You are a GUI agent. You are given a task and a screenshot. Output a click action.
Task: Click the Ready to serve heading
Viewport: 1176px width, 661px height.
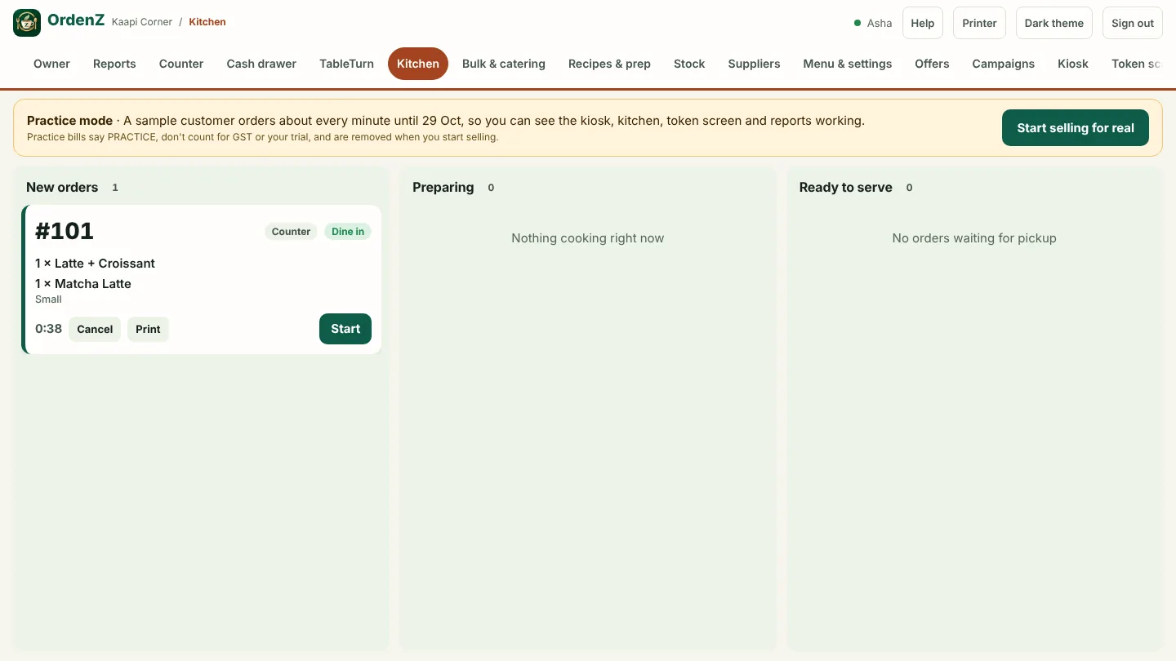coord(846,188)
